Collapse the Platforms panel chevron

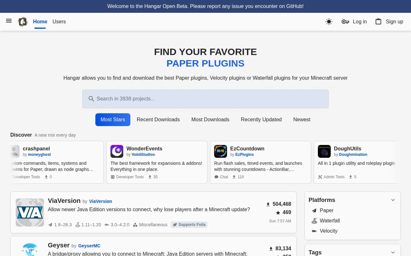[393, 200]
